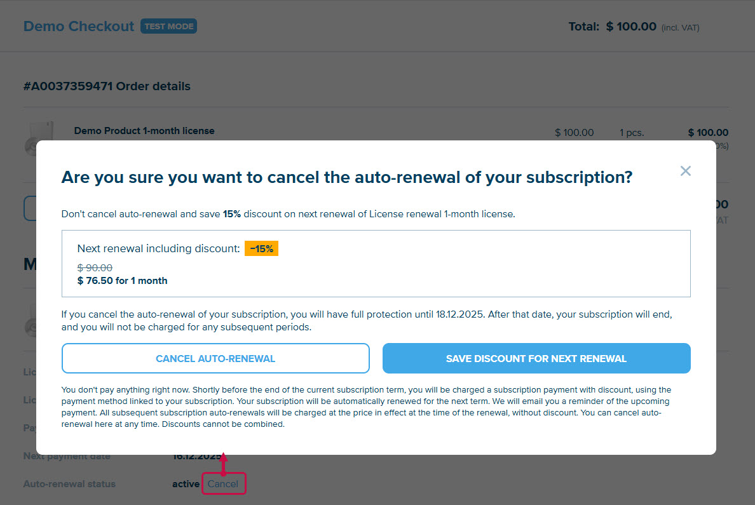This screenshot has width=755, height=505.
Task: Click the crossed-out $90.00 price
Action: coord(95,268)
